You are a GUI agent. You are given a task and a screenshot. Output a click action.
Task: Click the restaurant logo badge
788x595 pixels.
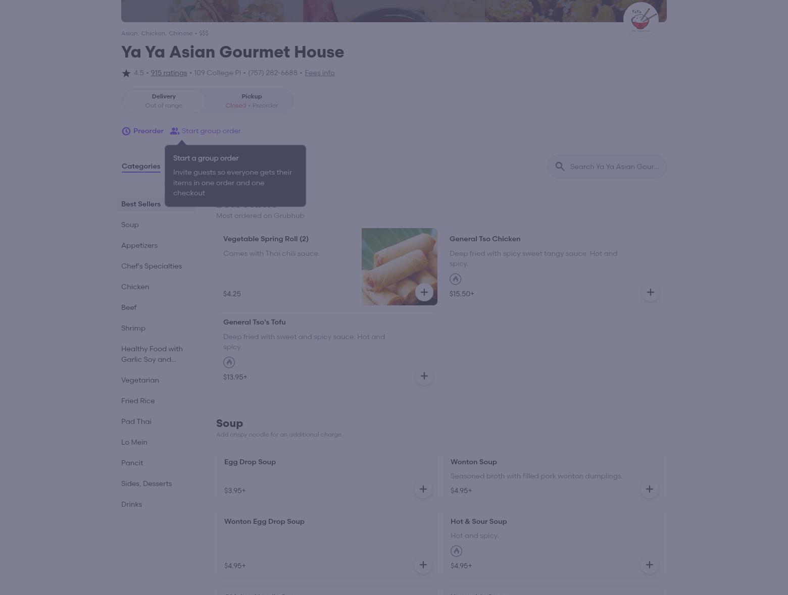(641, 20)
